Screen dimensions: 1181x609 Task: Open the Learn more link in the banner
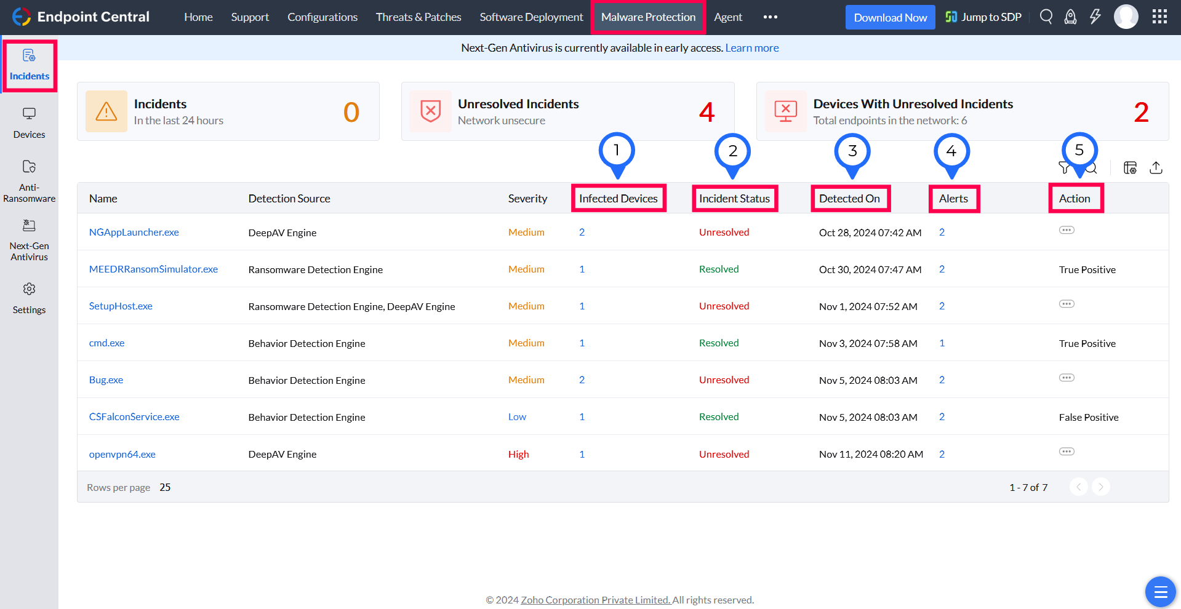[751, 47]
